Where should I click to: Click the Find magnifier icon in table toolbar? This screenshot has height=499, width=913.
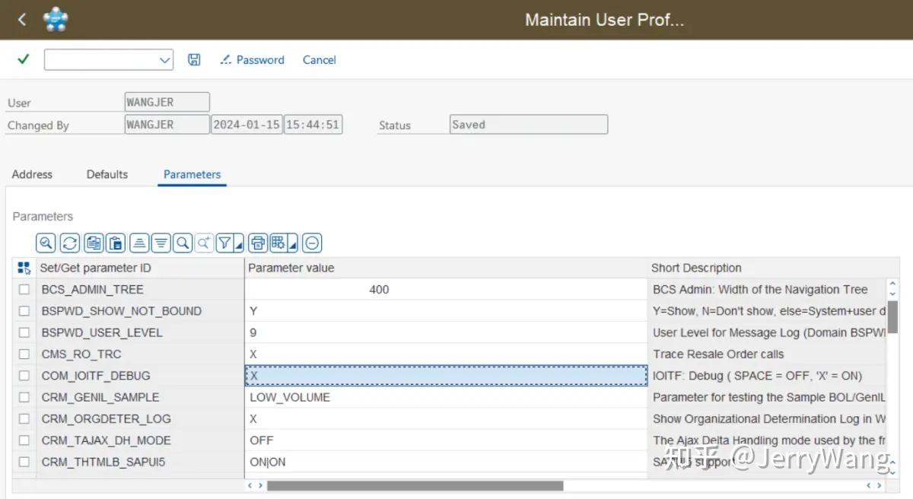(183, 243)
